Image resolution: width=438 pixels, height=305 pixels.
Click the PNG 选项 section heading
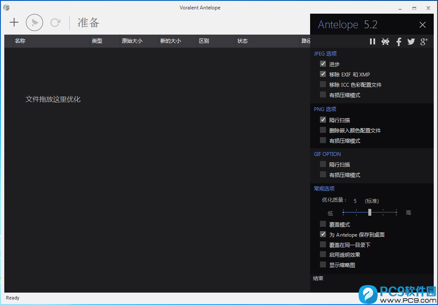[325, 109]
